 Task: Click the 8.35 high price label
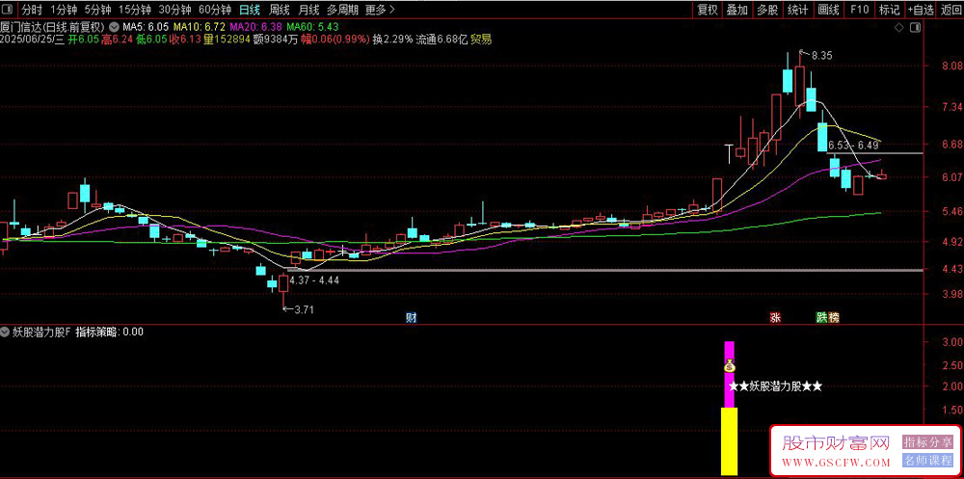coord(822,55)
